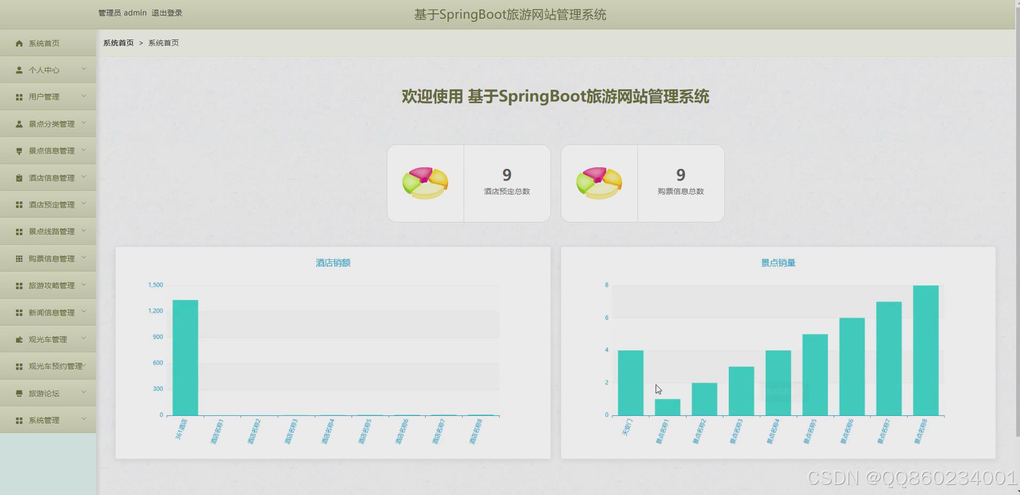The height and width of the screenshot is (495, 1020).
Task: Click the 酒店预定总数 count 9
Action: pyautogui.click(x=507, y=175)
